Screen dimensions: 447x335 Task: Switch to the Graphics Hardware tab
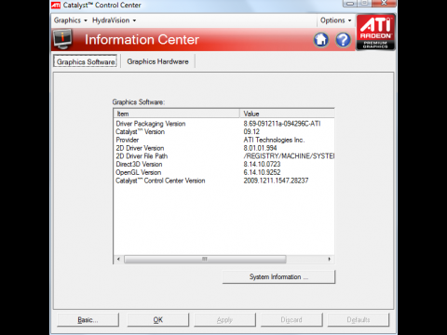(x=157, y=61)
